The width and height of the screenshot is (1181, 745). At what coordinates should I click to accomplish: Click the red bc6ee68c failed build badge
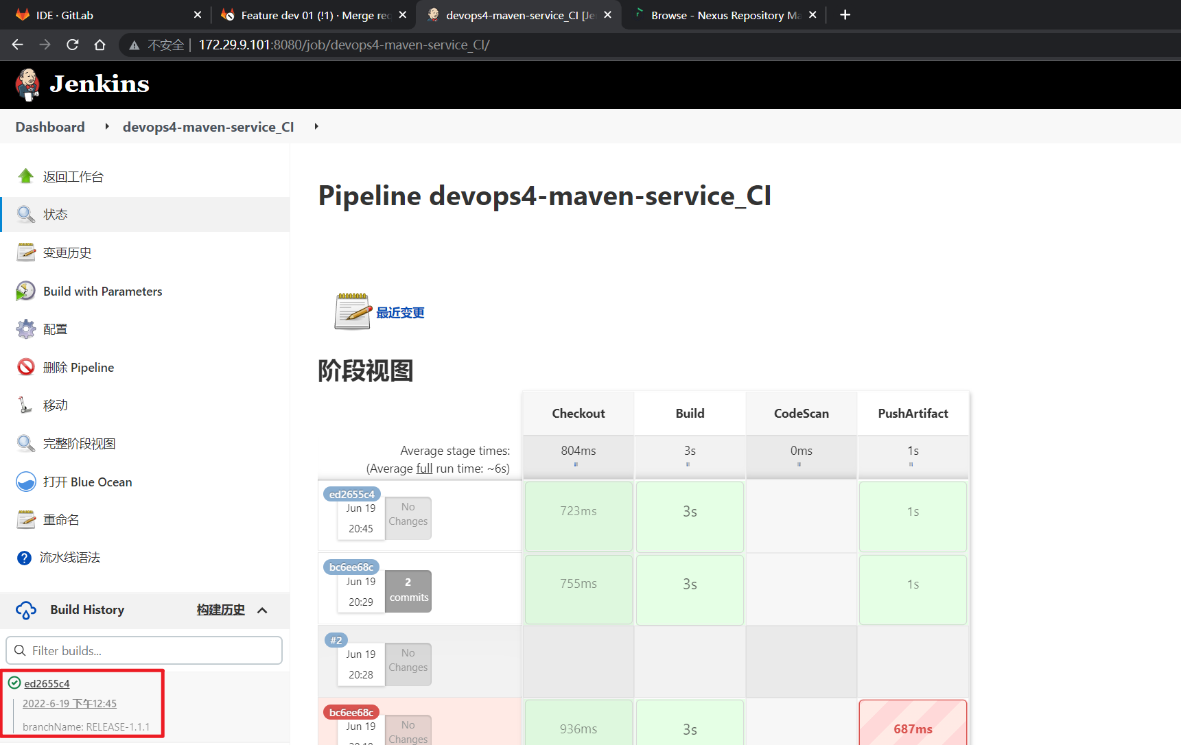click(x=351, y=712)
